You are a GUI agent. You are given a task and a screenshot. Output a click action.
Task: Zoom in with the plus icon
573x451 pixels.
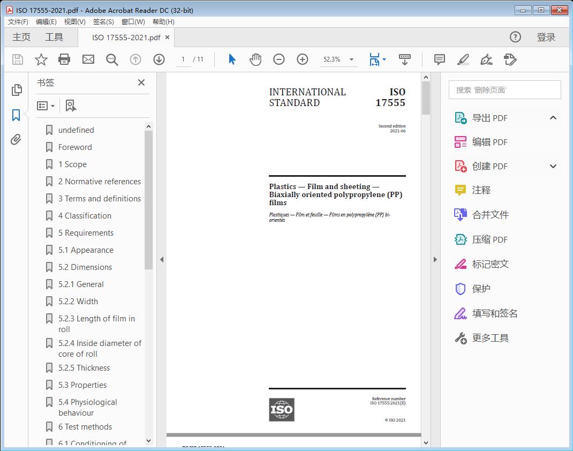pyautogui.click(x=303, y=59)
